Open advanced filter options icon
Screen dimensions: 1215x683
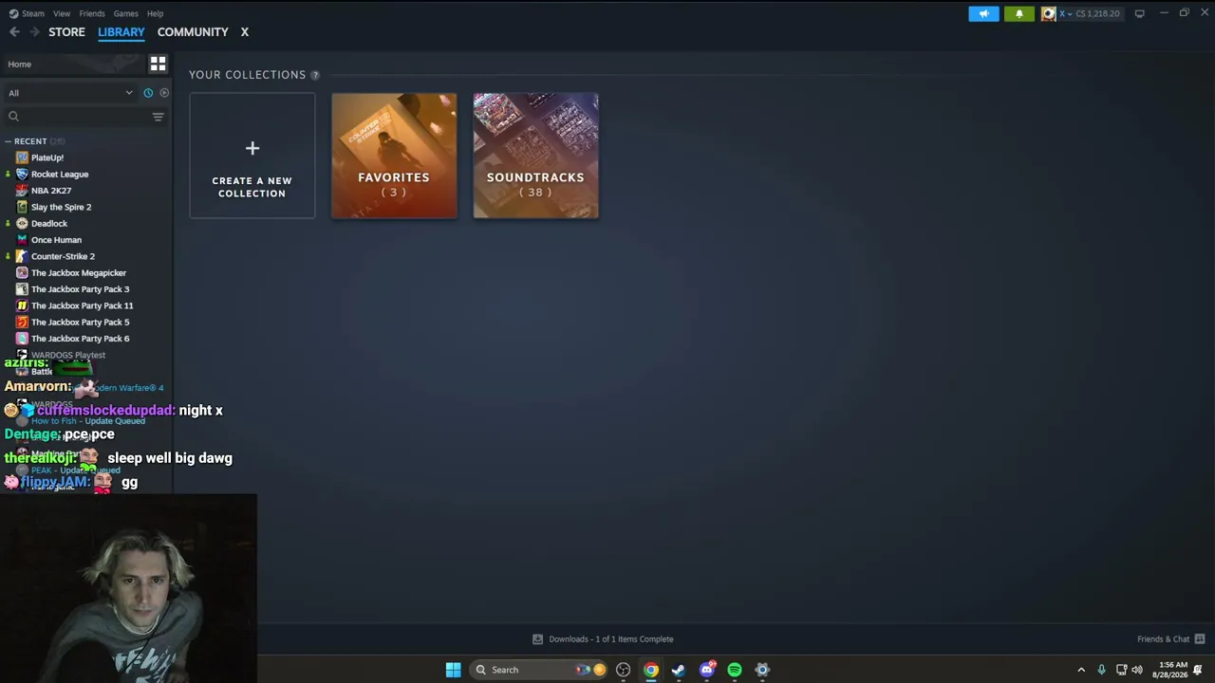coord(158,117)
